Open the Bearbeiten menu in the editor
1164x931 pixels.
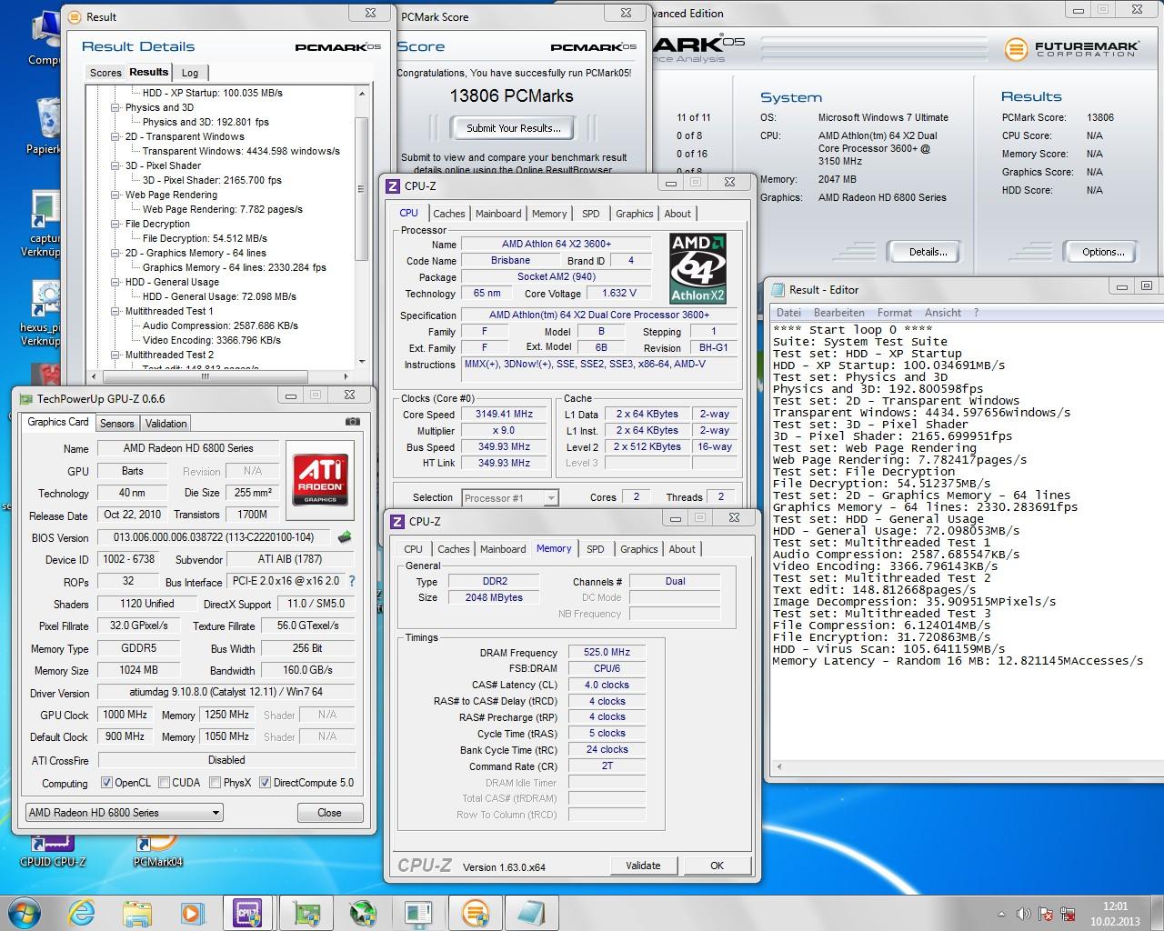tap(838, 313)
